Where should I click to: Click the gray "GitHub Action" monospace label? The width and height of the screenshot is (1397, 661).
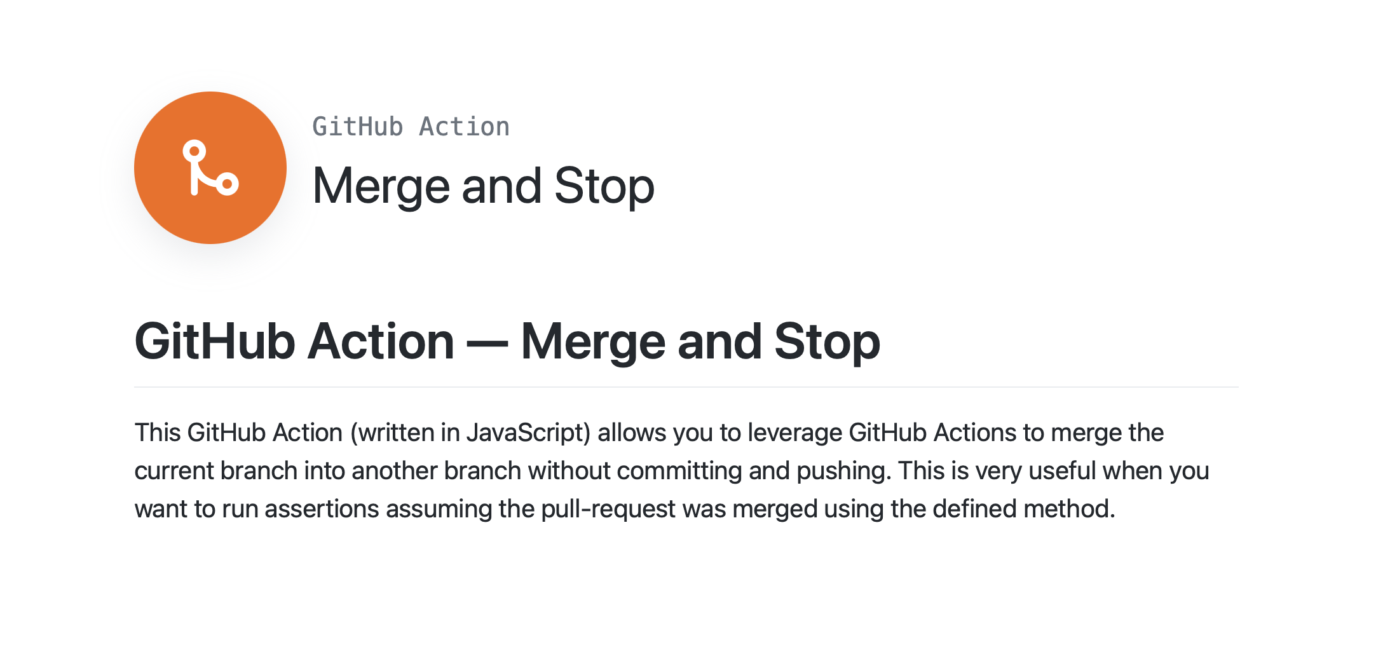tap(411, 126)
